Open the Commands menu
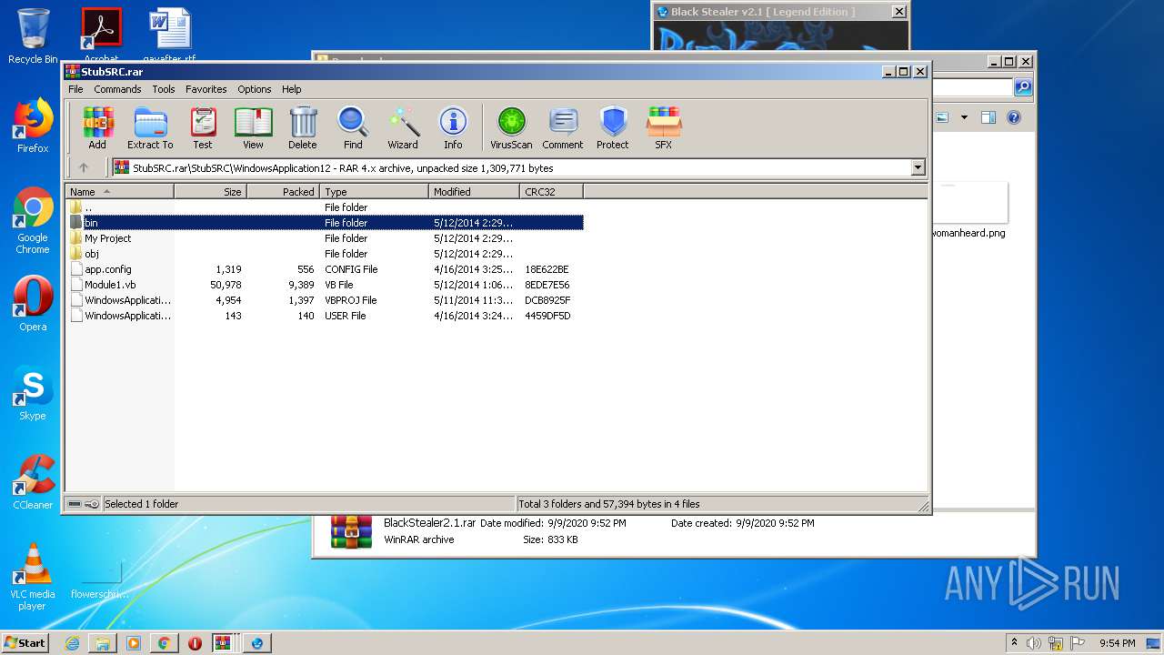The image size is (1164, 655). click(117, 89)
